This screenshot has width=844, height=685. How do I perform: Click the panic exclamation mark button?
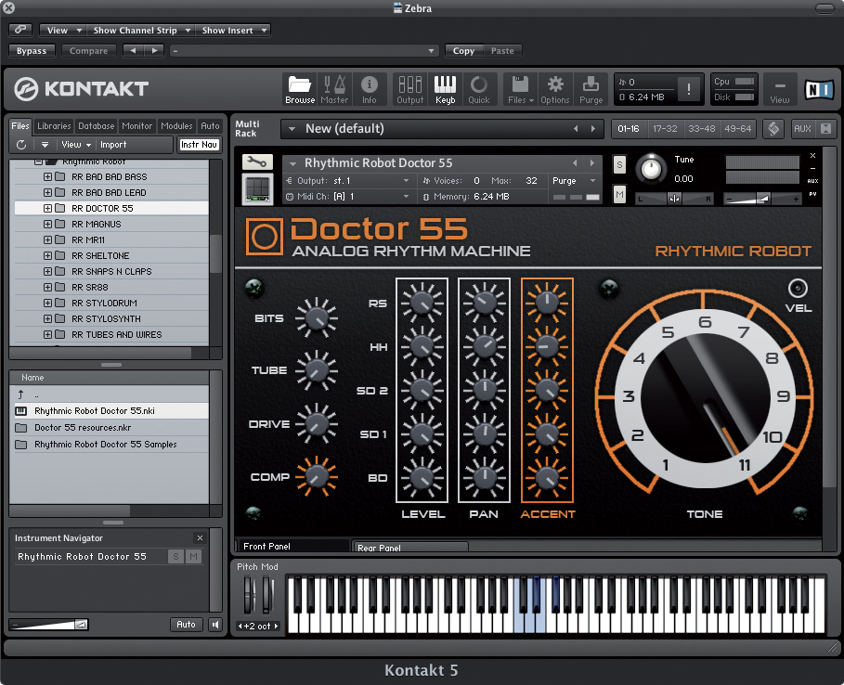click(x=688, y=89)
